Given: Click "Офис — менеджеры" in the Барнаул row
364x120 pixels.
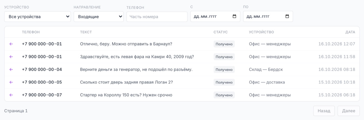Looking at the screenshot, I should [x=270, y=44].
